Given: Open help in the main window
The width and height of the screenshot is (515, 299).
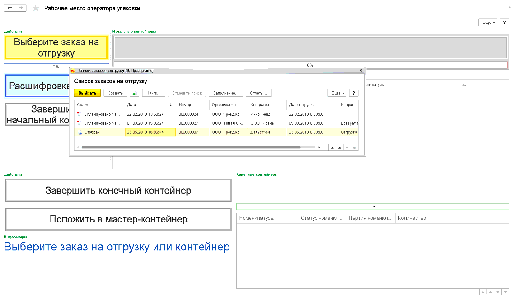Looking at the screenshot, I should 504,22.
